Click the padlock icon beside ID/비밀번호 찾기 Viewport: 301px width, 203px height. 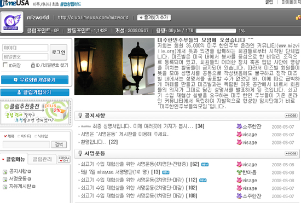click(33, 65)
